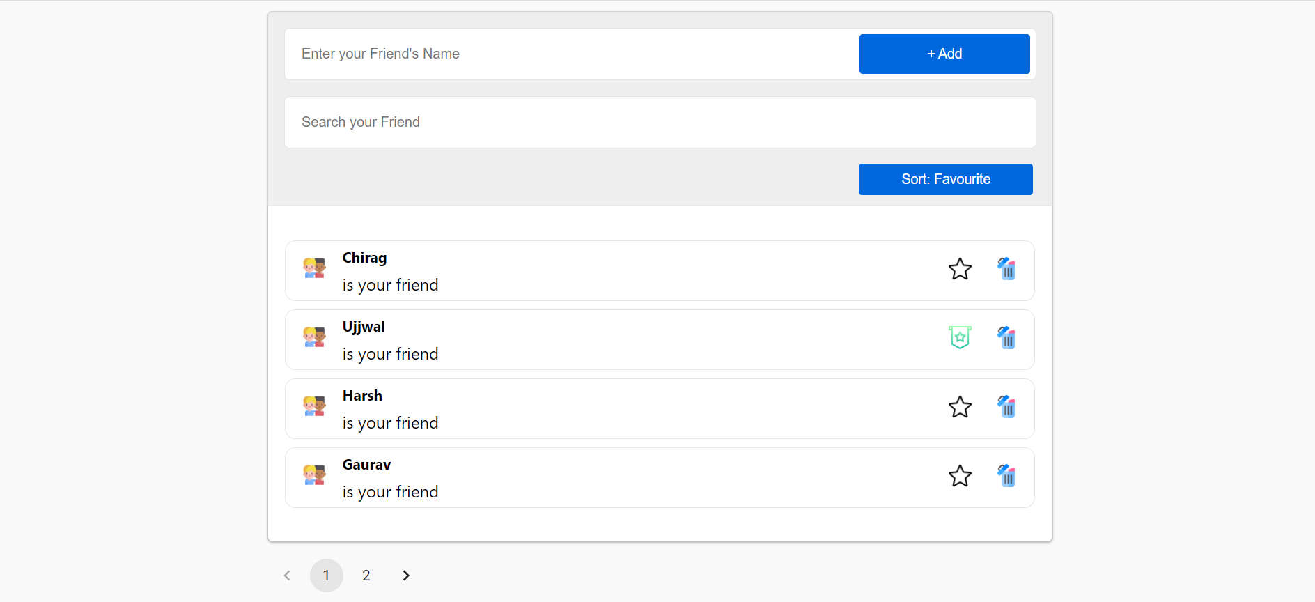Click the name Chirag
Viewport: 1315px width, 602px height.
364,258
